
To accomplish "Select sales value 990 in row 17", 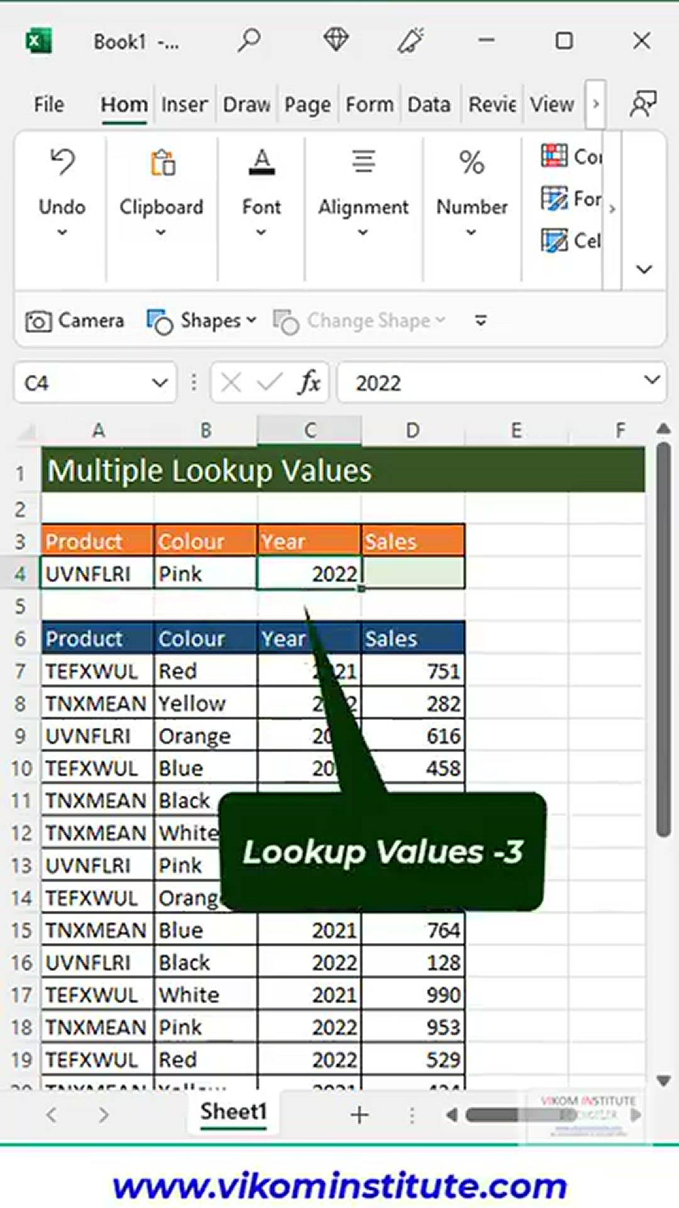I will pyautogui.click(x=413, y=995).
